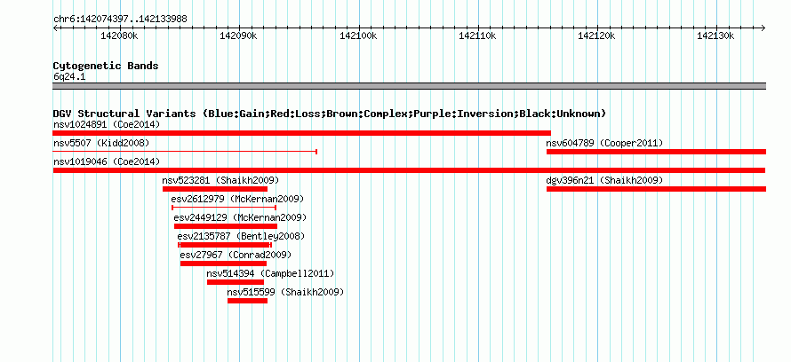
Task: Select the nsv1019046 full-width red bar
Action: click(409, 170)
